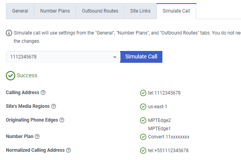Select the Simulate Call tab

pyautogui.click(x=176, y=11)
